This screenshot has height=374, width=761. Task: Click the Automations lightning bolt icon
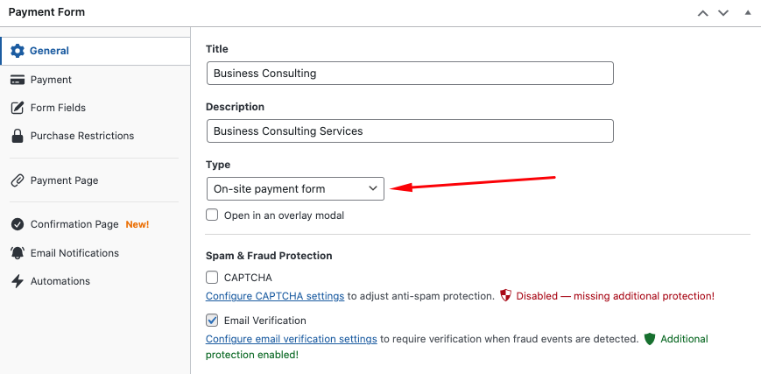17,281
